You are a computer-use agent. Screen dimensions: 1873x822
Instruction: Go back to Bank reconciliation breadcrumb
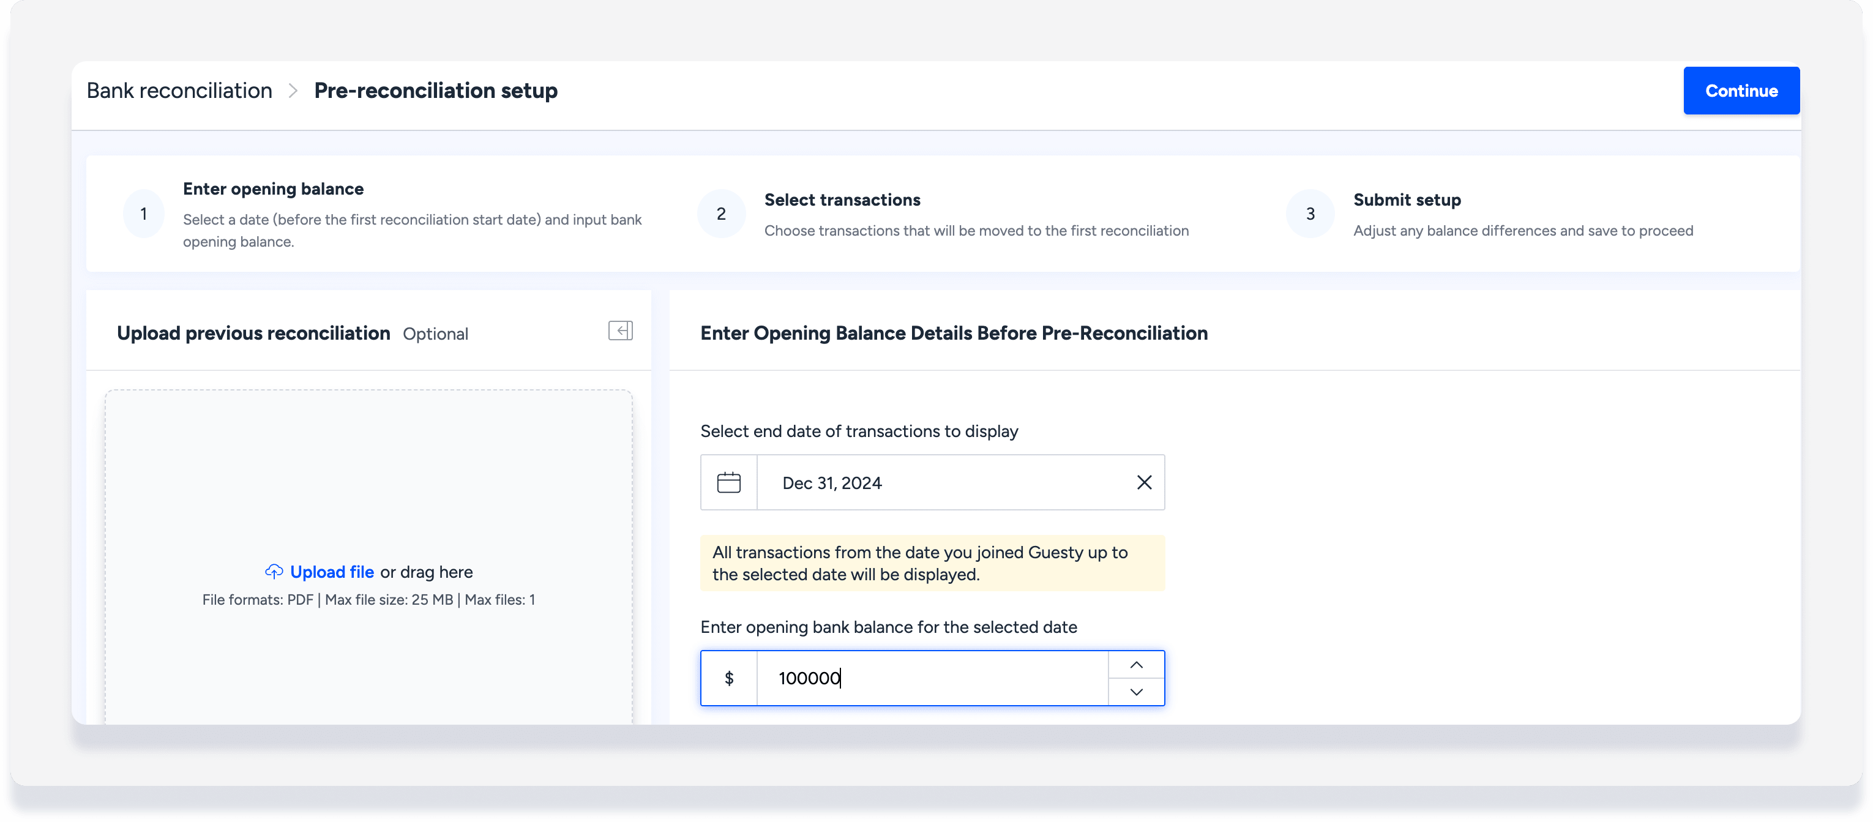click(x=179, y=91)
